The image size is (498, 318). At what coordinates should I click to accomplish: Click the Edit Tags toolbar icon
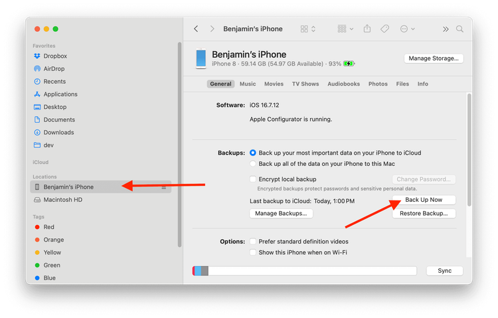click(x=384, y=29)
